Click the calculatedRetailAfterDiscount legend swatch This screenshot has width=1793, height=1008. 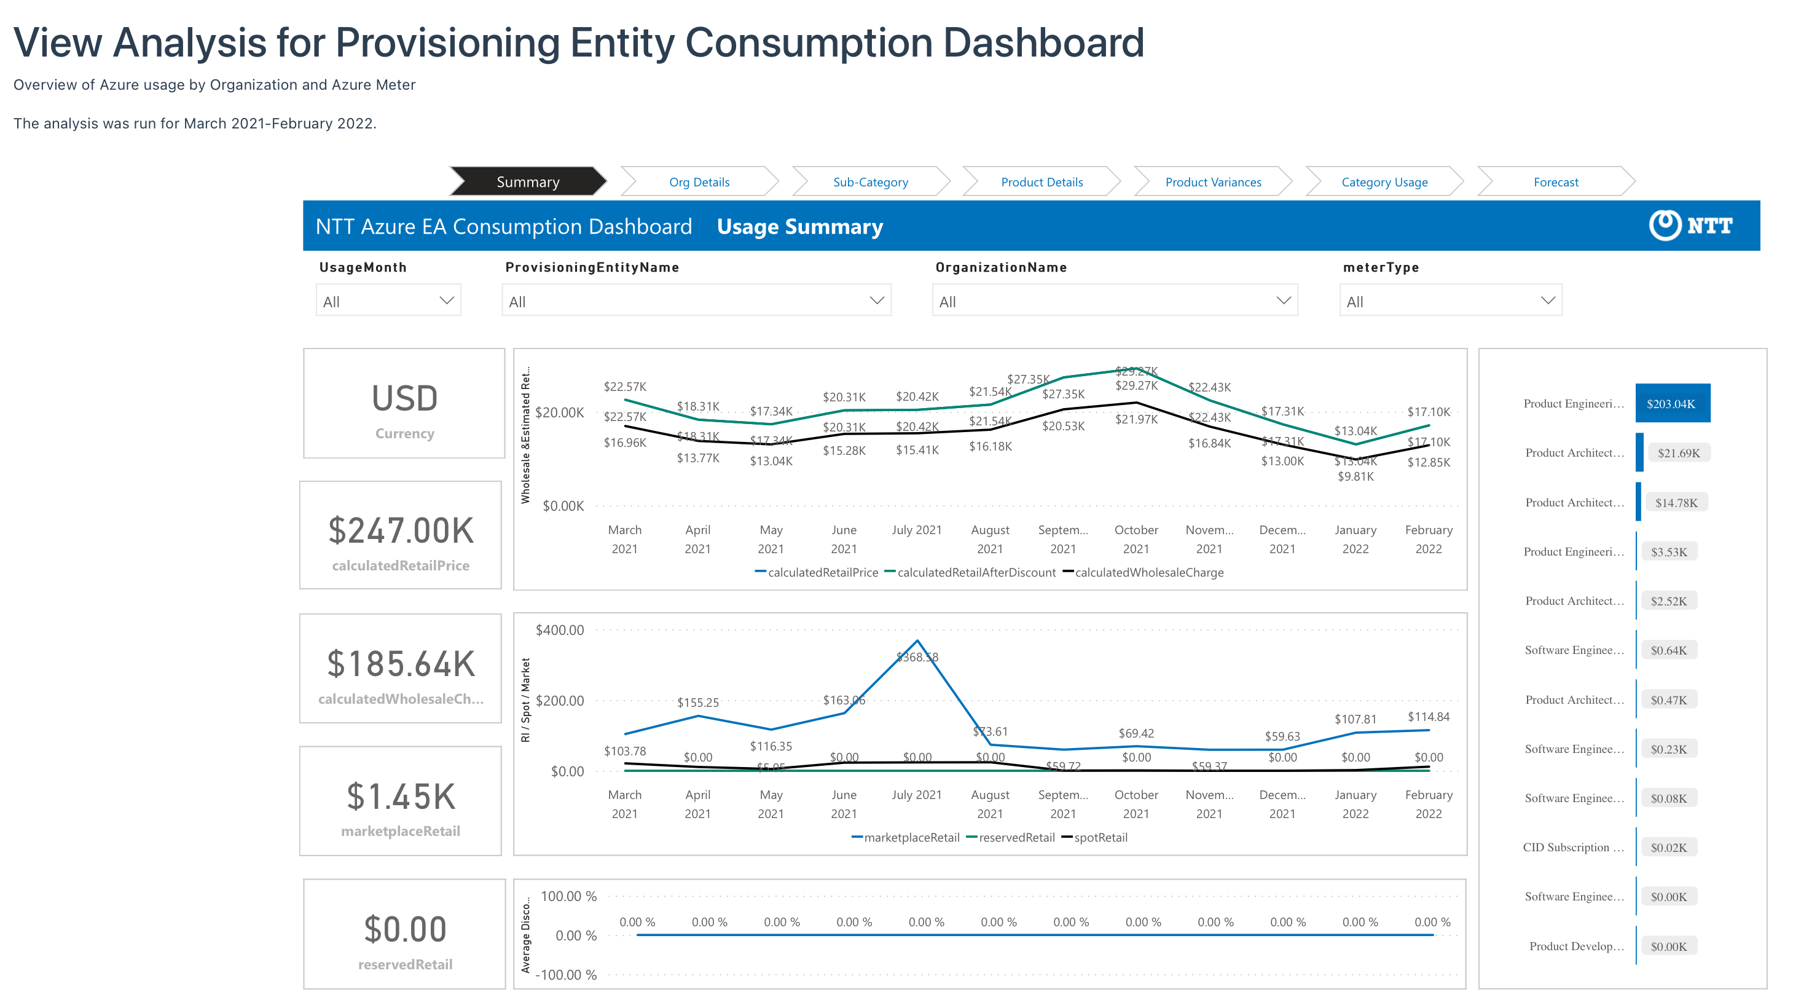890,572
